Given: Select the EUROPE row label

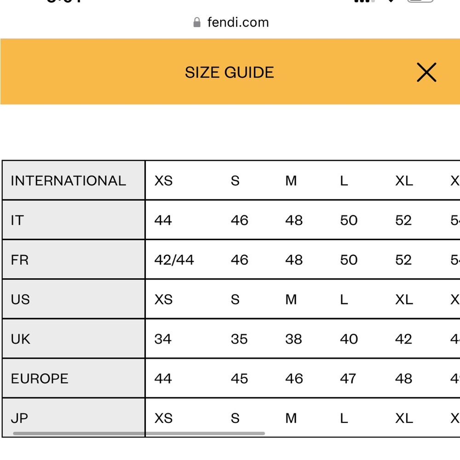Looking at the screenshot, I should [40, 379].
